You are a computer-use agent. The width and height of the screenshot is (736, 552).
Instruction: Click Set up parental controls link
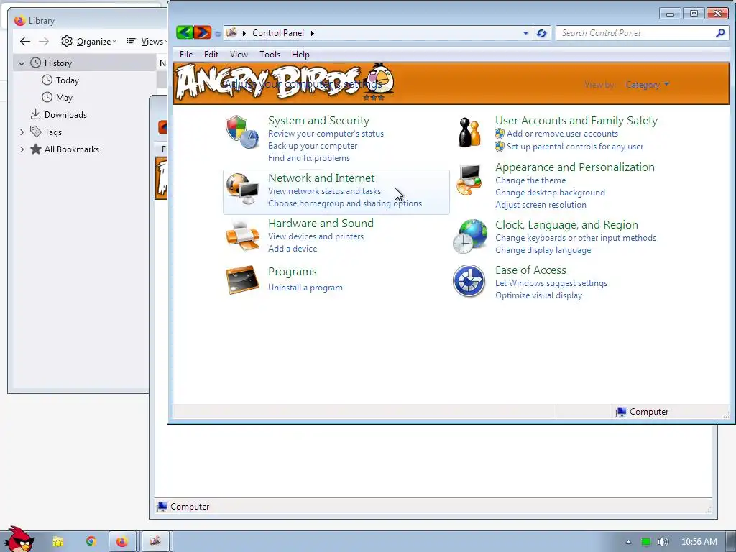(575, 147)
